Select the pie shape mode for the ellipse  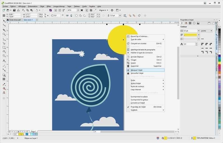[80, 16]
